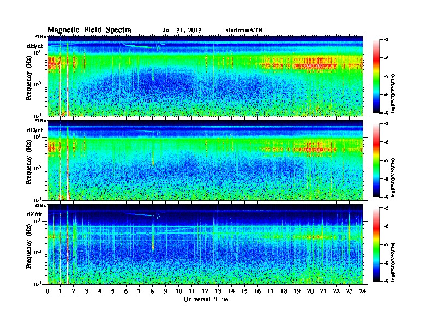Click the 'Universal Time' axis title

coord(206,299)
